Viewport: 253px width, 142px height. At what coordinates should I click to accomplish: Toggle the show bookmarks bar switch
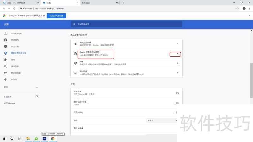click(176, 112)
